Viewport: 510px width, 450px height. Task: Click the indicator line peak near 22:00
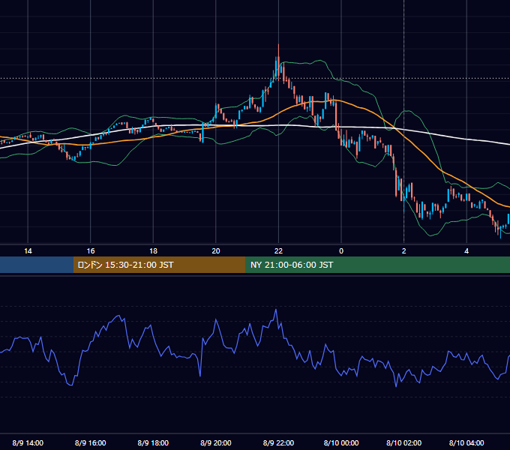[x=276, y=310]
